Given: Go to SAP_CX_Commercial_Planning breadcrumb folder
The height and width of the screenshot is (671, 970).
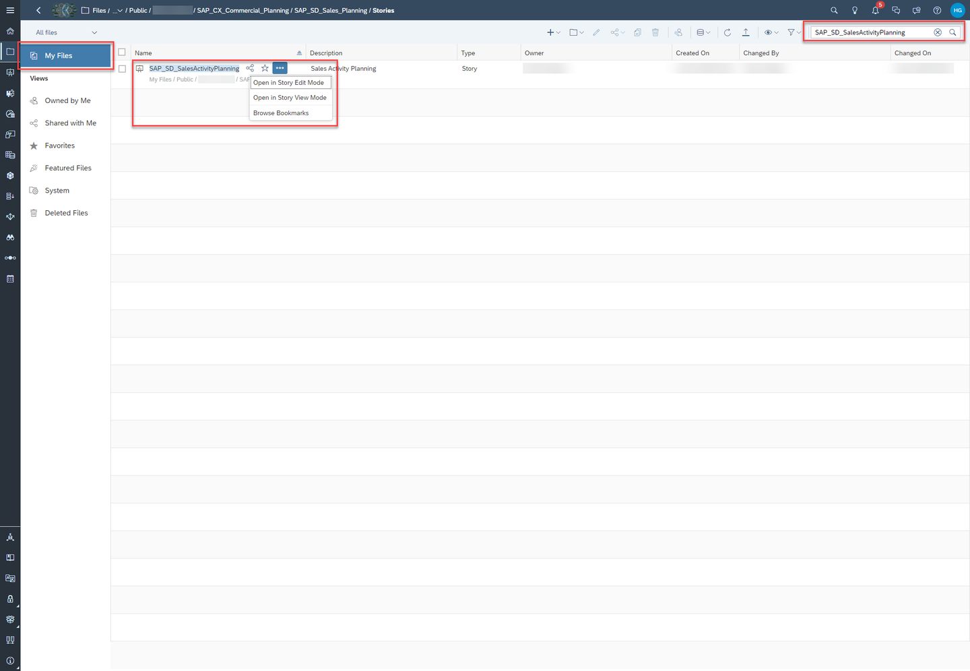Looking at the screenshot, I should (x=243, y=10).
